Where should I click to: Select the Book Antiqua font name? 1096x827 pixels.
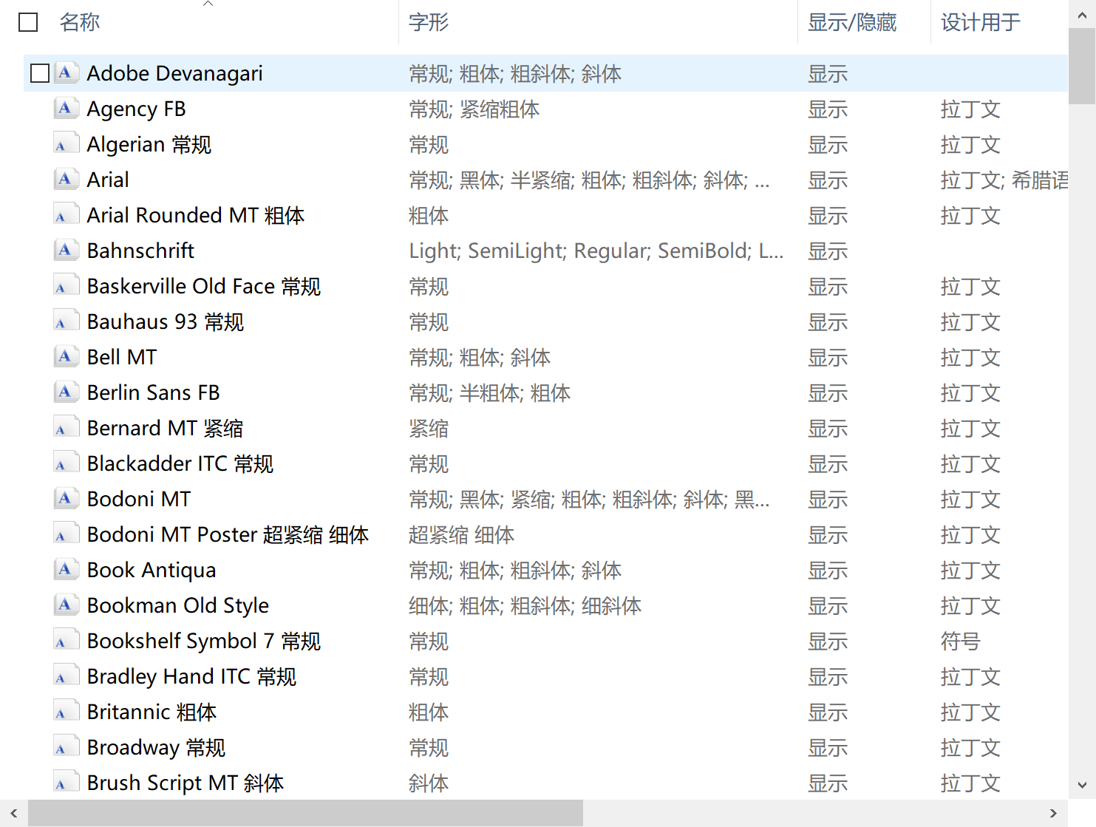point(152,570)
